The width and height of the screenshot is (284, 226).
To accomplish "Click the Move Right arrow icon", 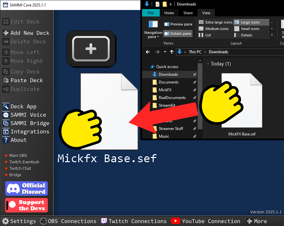I will tap(6, 61).
